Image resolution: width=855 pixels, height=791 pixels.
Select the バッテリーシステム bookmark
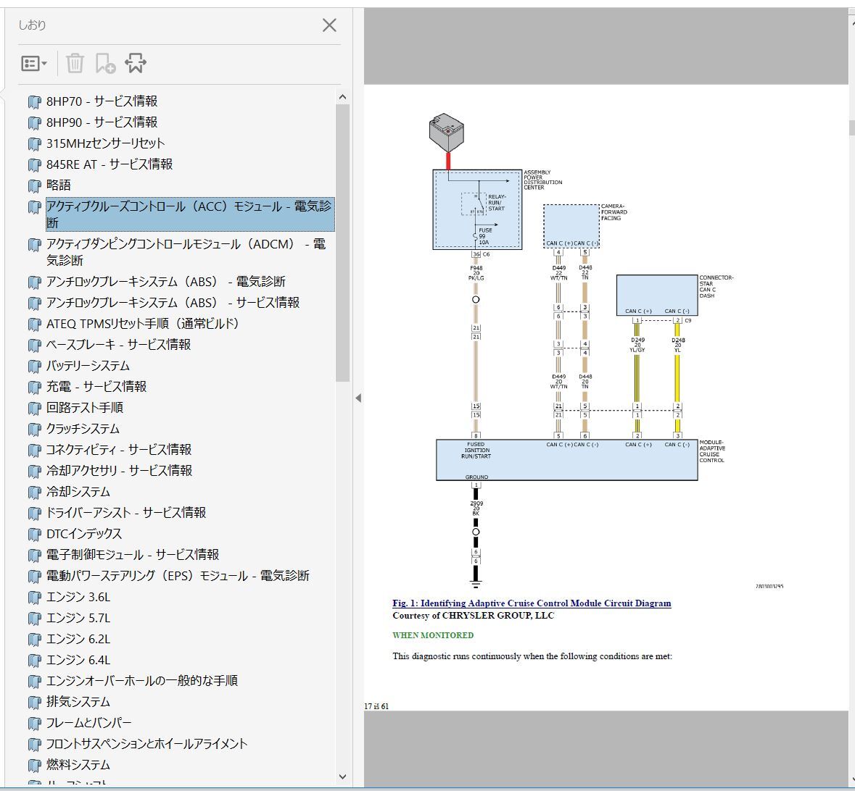tap(88, 366)
